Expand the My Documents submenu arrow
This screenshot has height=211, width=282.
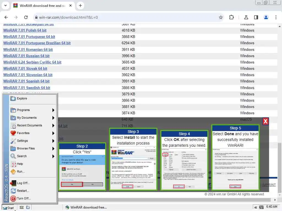[53, 118]
